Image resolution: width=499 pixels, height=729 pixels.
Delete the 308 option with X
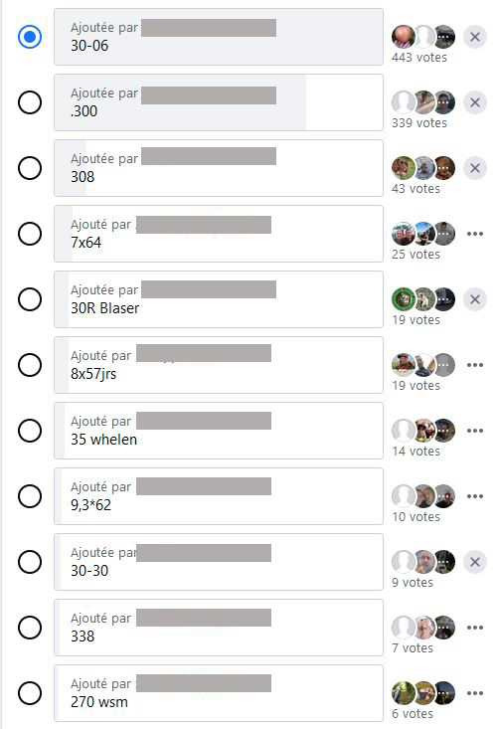475,168
